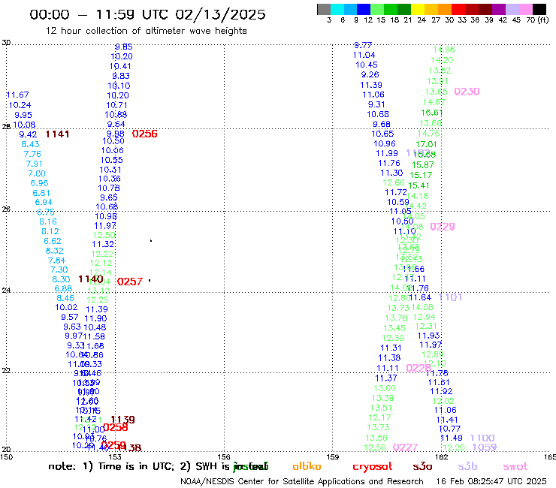
Task: Click the black 70 ft legend swatch
Action: pyautogui.click(x=539, y=9)
